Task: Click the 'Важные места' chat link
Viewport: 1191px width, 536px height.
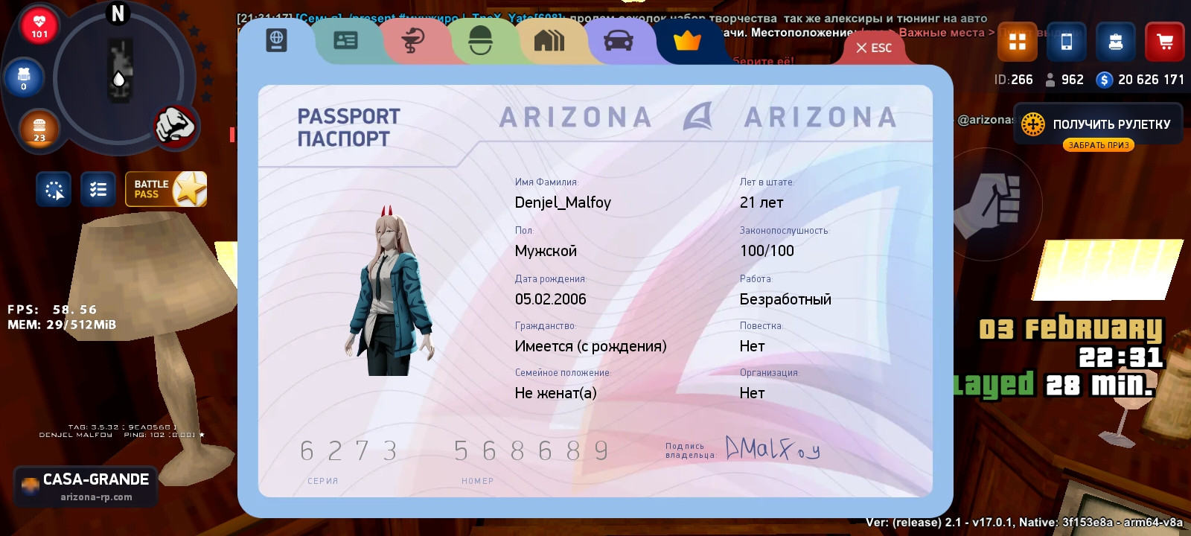Action: [x=942, y=33]
